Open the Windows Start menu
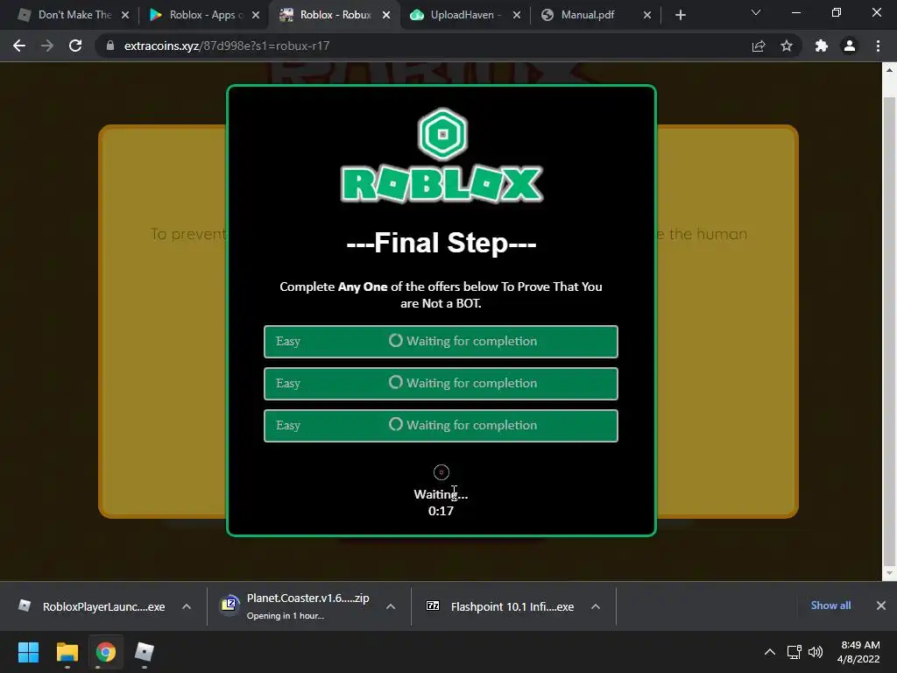 click(28, 652)
